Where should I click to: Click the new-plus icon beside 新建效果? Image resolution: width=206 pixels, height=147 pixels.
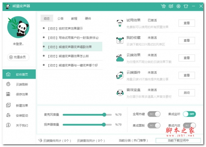pyautogui.click(x=8, y=105)
